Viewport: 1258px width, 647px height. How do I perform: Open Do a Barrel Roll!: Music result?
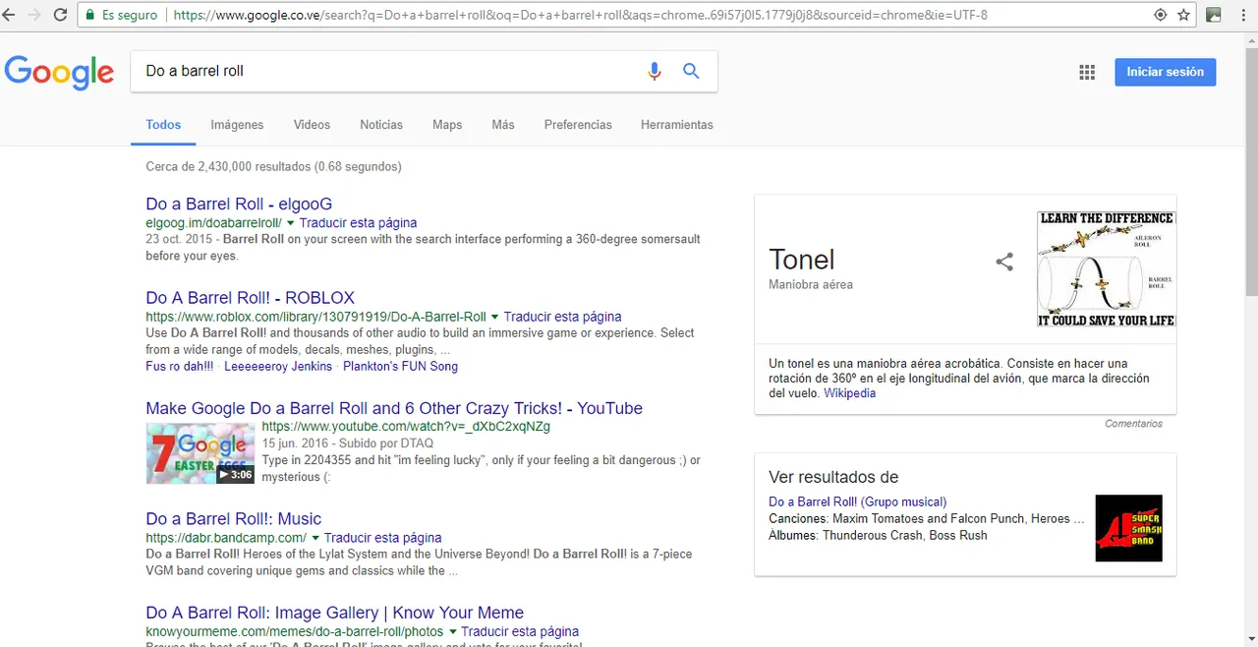234,518
